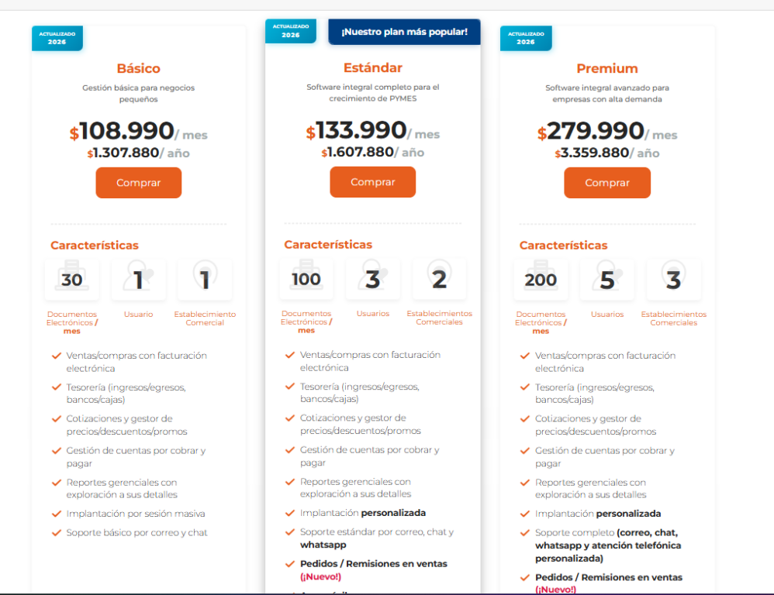Click checkmark beside Soporte básico por correo y chat
The width and height of the screenshot is (774, 595).
pos(57,532)
